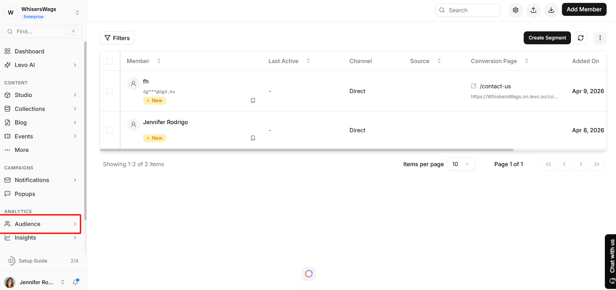Image resolution: width=616 pixels, height=290 pixels.
Task: Click the Add Member button
Action: (x=584, y=10)
